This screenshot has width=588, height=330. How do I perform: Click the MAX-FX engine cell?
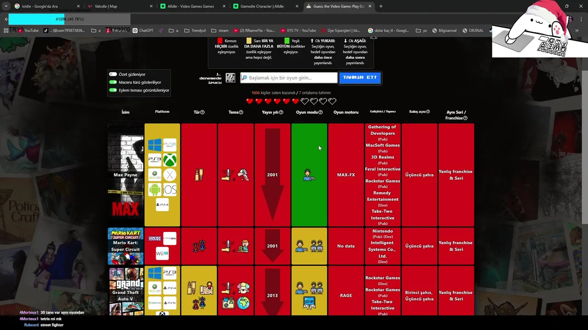coord(346,175)
